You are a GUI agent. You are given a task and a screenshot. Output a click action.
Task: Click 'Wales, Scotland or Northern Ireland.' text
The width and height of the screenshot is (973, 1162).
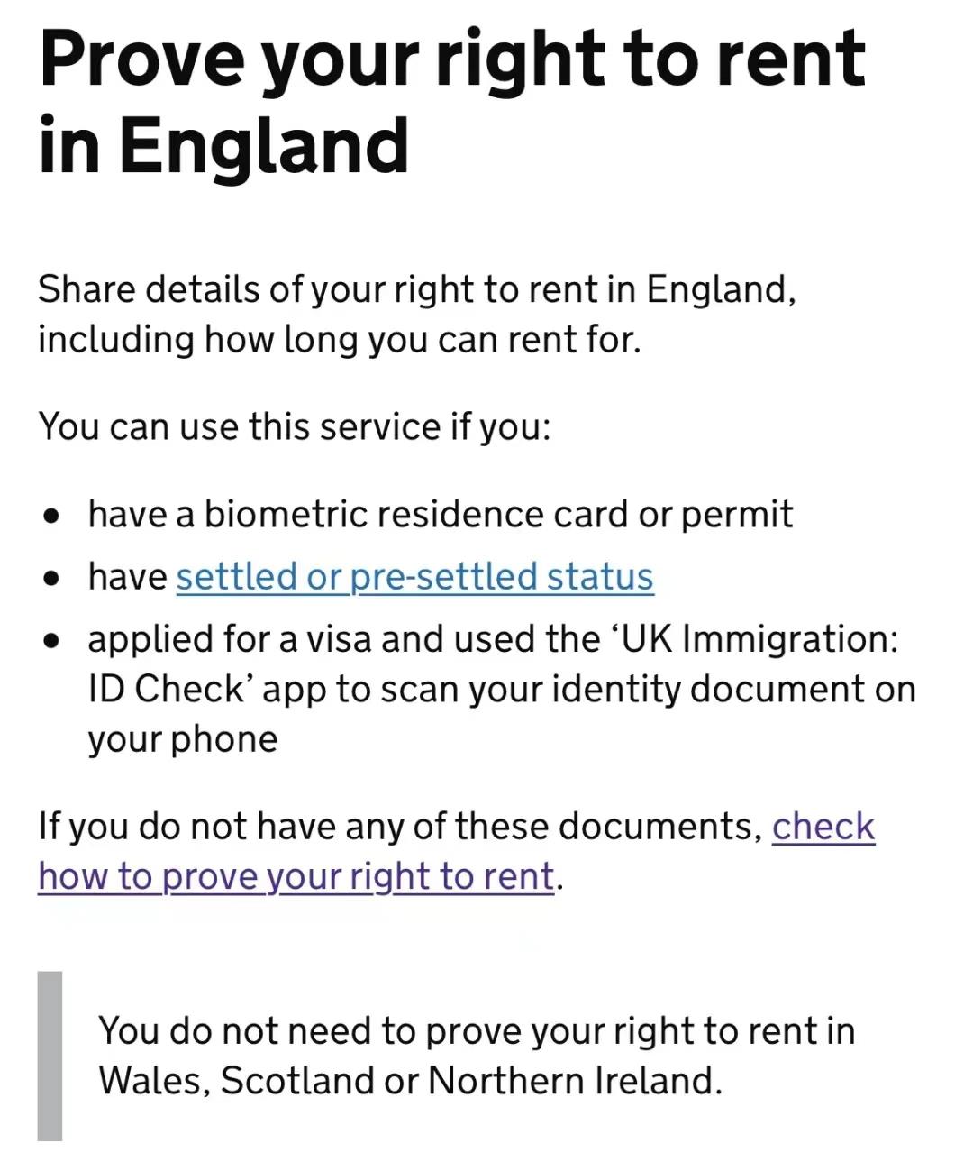point(410,1081)
